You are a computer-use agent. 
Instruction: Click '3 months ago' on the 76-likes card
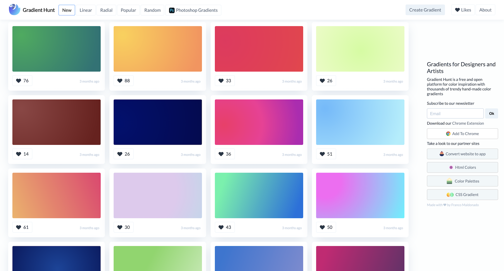pos(89,81)
